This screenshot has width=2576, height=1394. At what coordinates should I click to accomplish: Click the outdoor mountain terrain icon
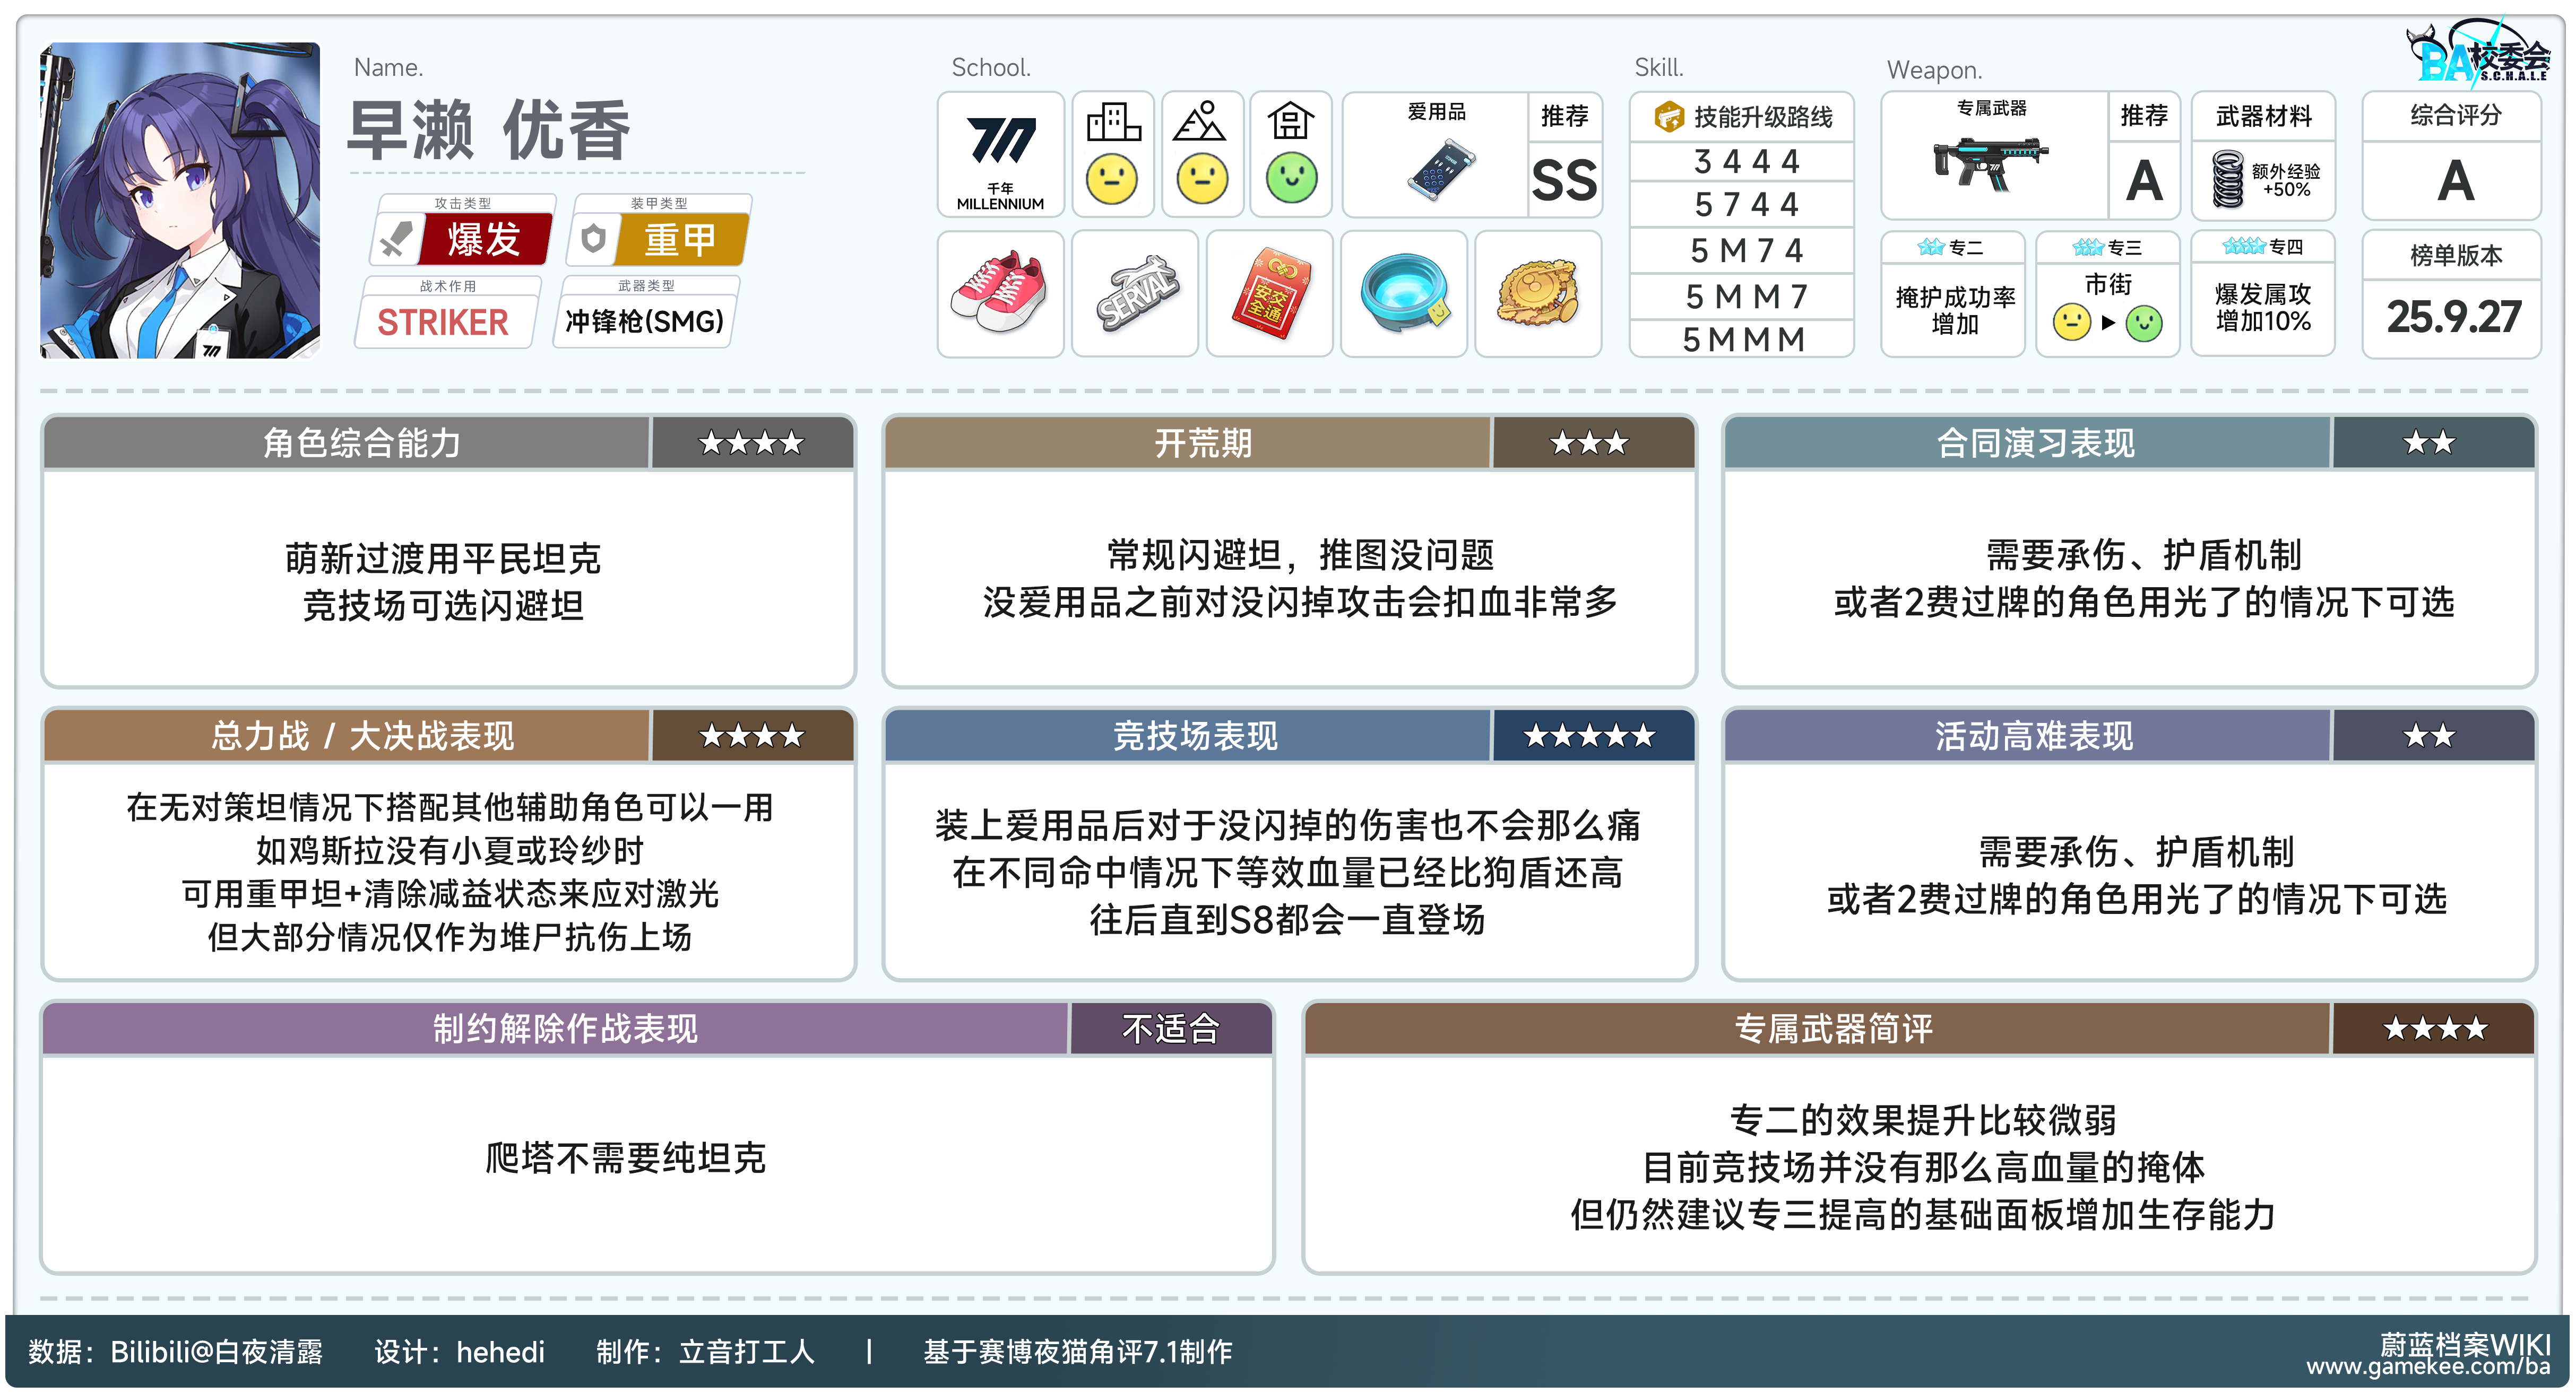(x=1200, y=122)
